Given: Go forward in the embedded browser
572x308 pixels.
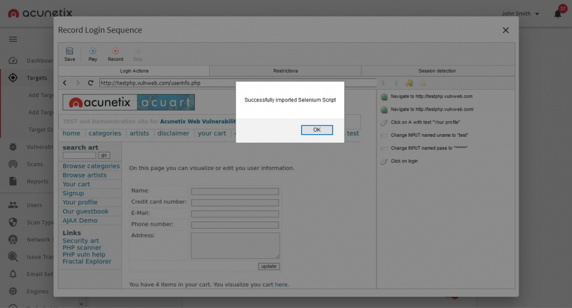Looking at the screenshot, I should (x=78, y=83).
